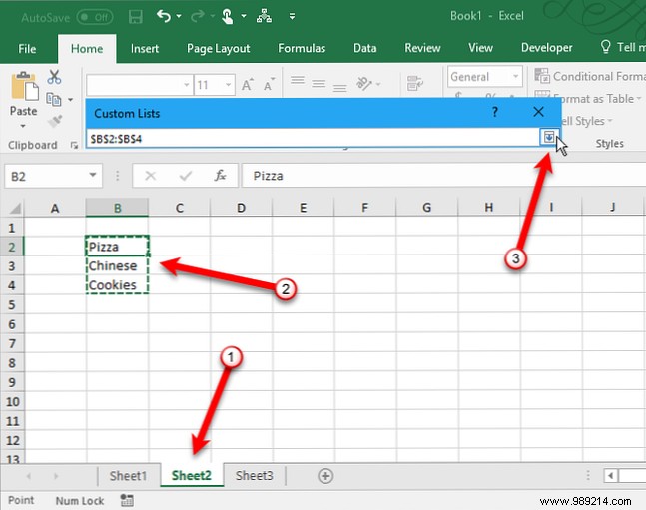Click the Conditional Formatting icon
This screenshot has height=510, width=646.
coord(542,76)
